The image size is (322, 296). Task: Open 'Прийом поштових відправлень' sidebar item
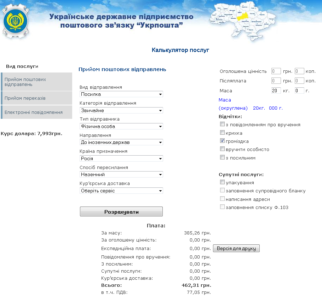point(36,82)
